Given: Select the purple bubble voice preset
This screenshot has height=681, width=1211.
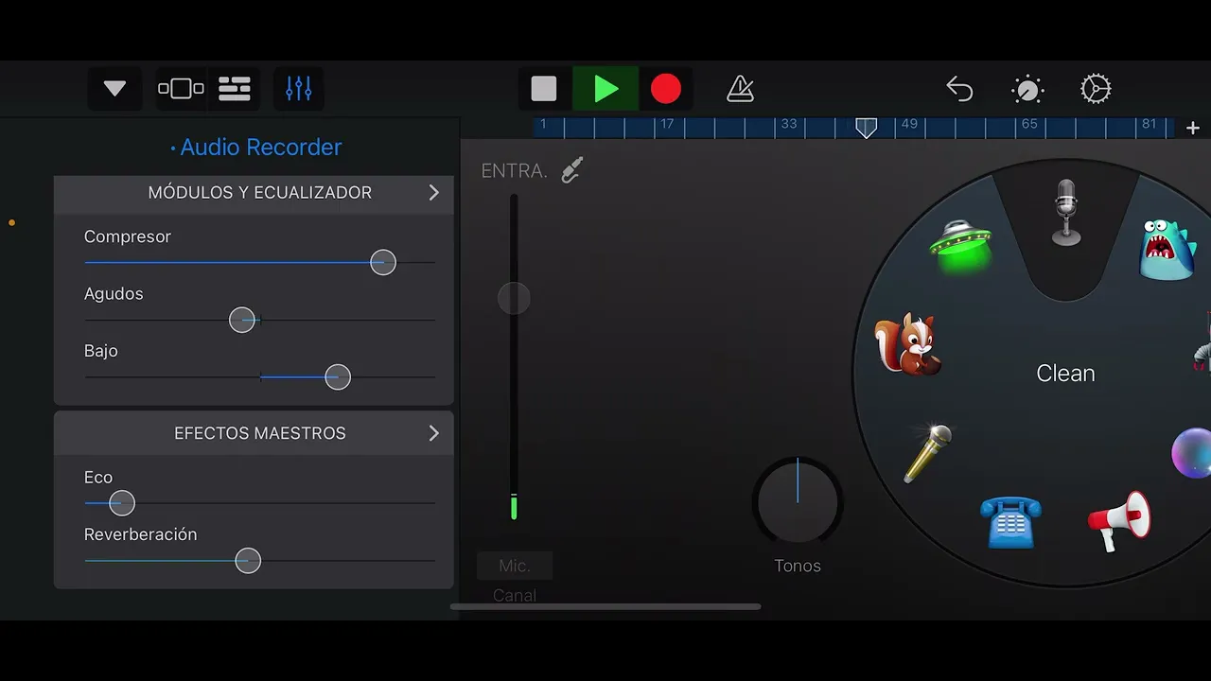Looking at the screenshot, I should [x=1191, y=452].
